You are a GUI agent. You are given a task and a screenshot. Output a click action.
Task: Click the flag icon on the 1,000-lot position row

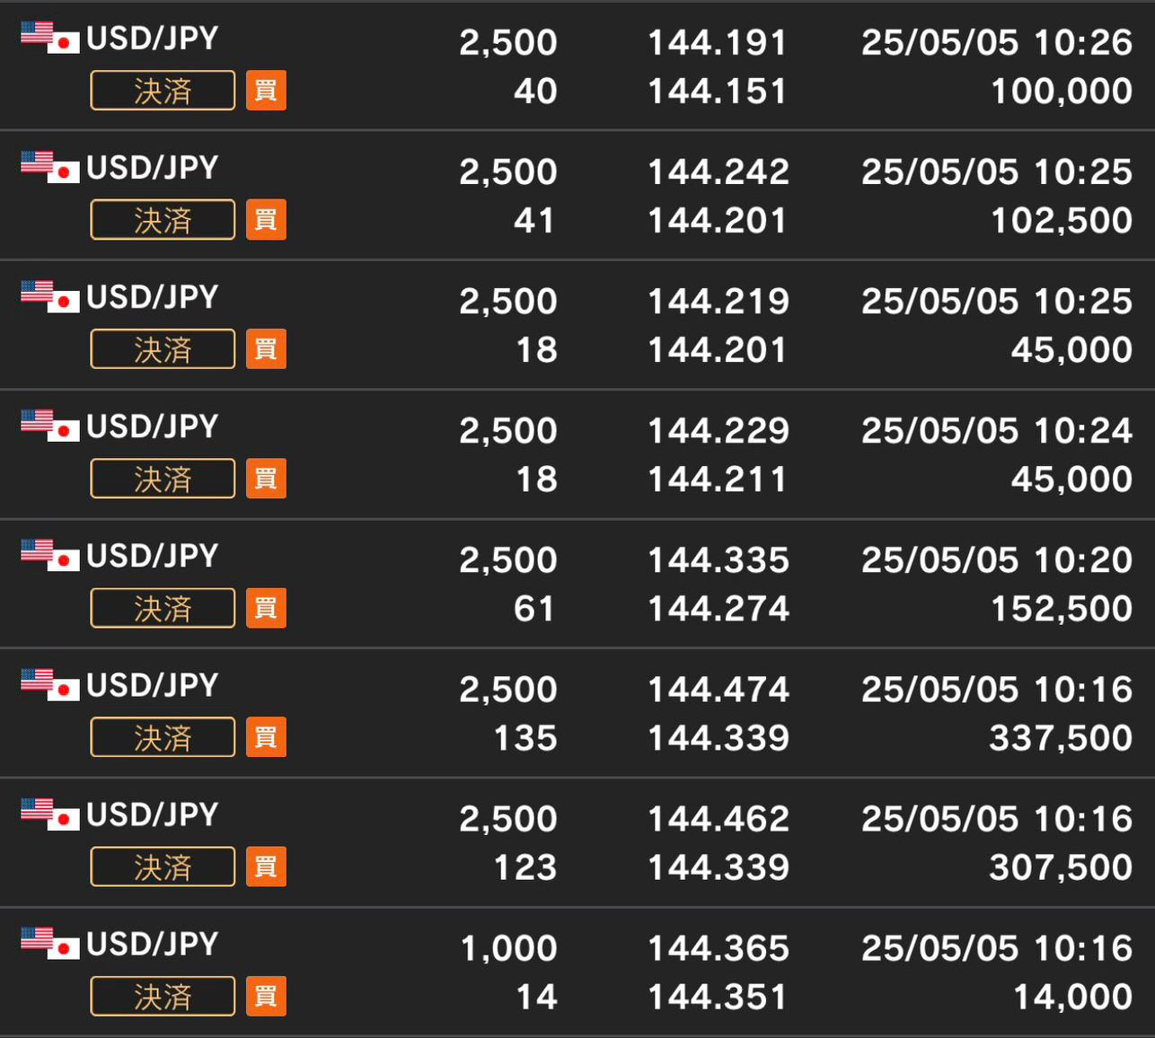[50, 943]
